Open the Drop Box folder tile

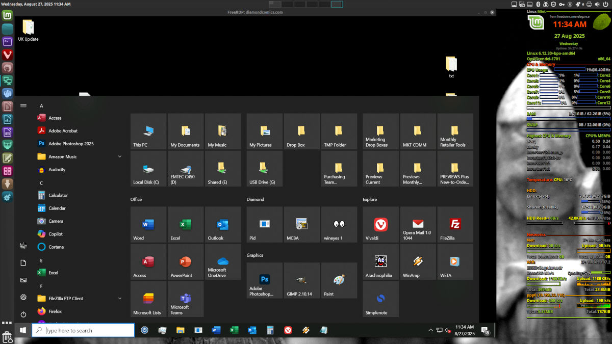click(x=302, y=131)
